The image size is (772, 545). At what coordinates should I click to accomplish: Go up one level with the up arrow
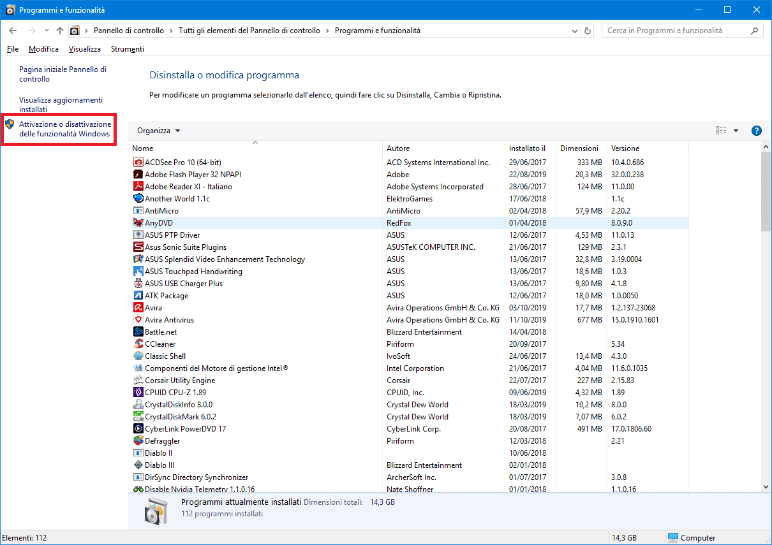(60, 31)
